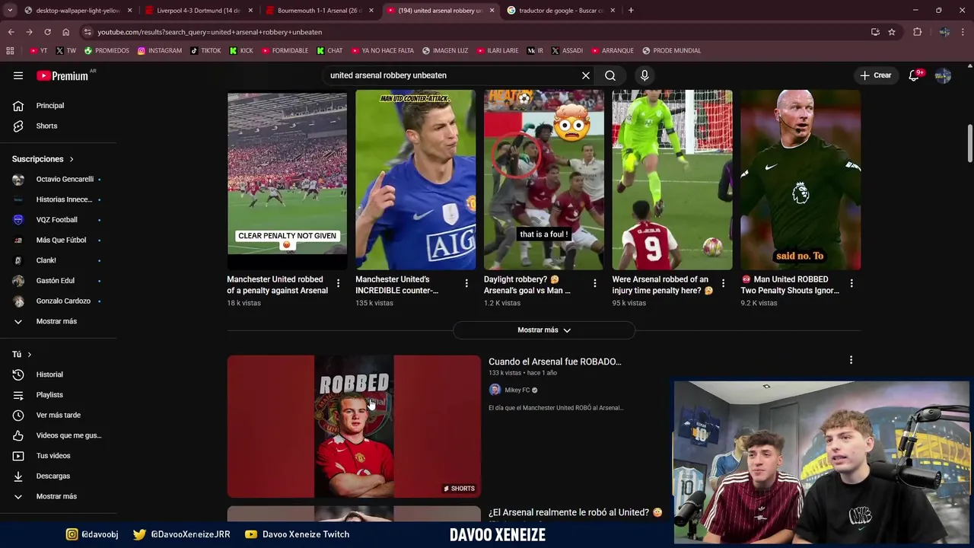Open browser extensions puzzle icon
The height and width of the screenshot is (548, 974).
point(917,32)
